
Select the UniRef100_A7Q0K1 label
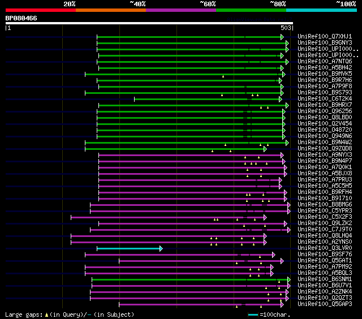click(325, 167)
